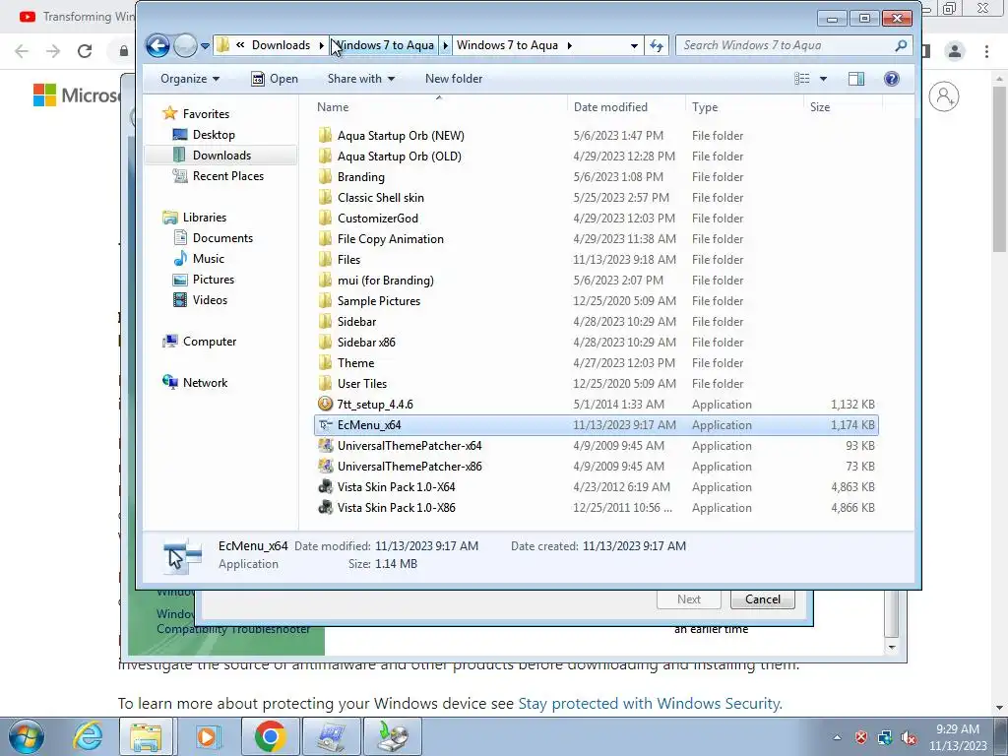
Task: Click the Chrome taskbar icon
Action: coord(270,736)
